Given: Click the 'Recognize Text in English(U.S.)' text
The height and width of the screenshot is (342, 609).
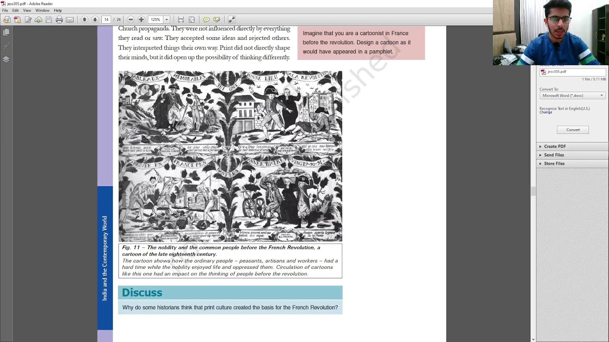Looking at the screenshot, I should coord(565,108).
